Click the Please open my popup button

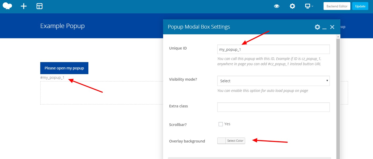[64, 68]
